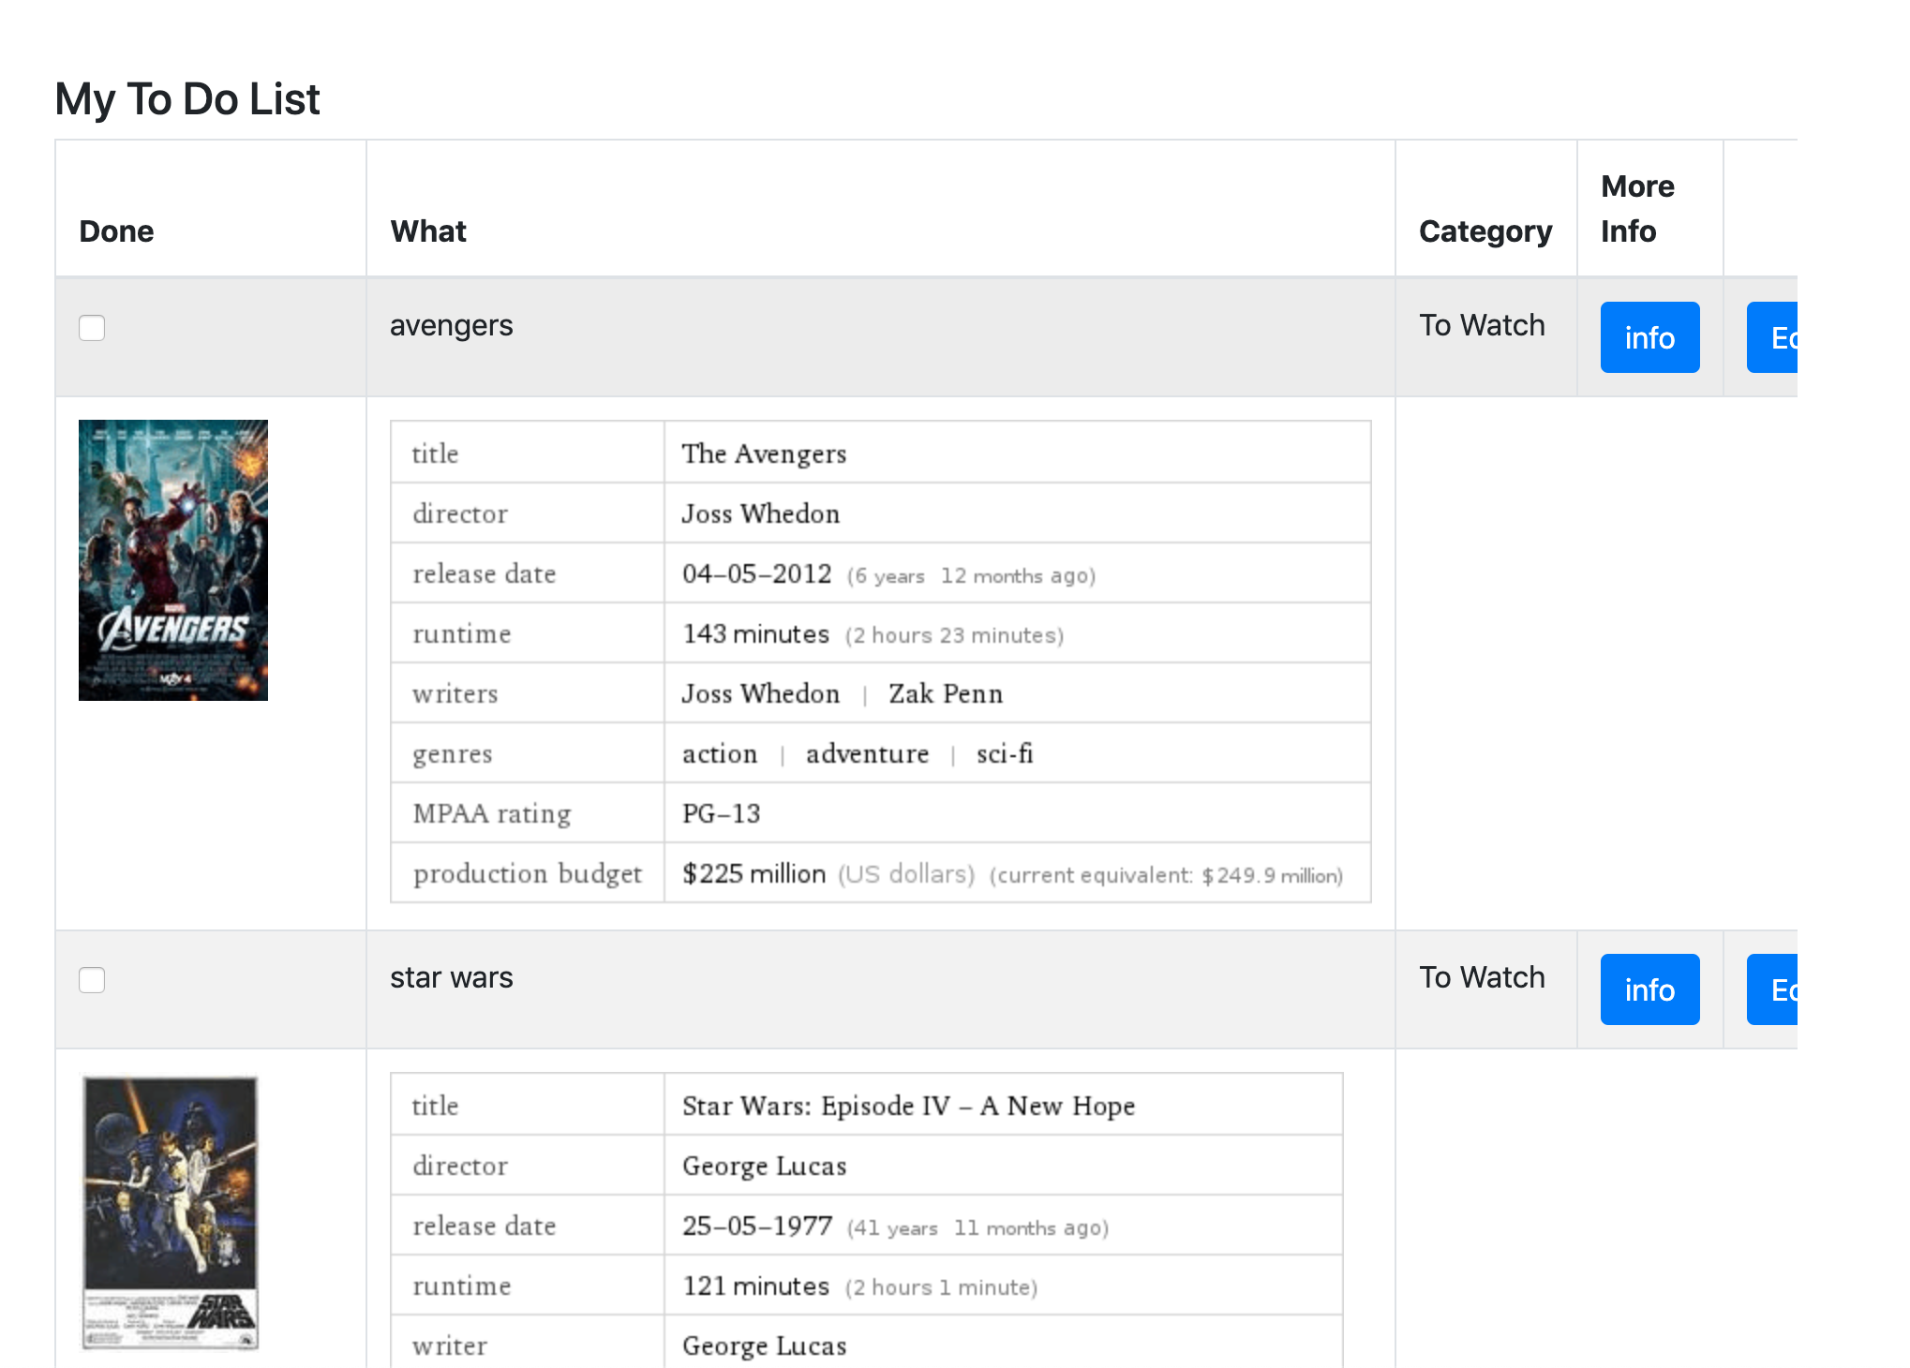Click the info button for Star Wars
Viewport: 1910px width, 1368px height.
coord(1648,988)
